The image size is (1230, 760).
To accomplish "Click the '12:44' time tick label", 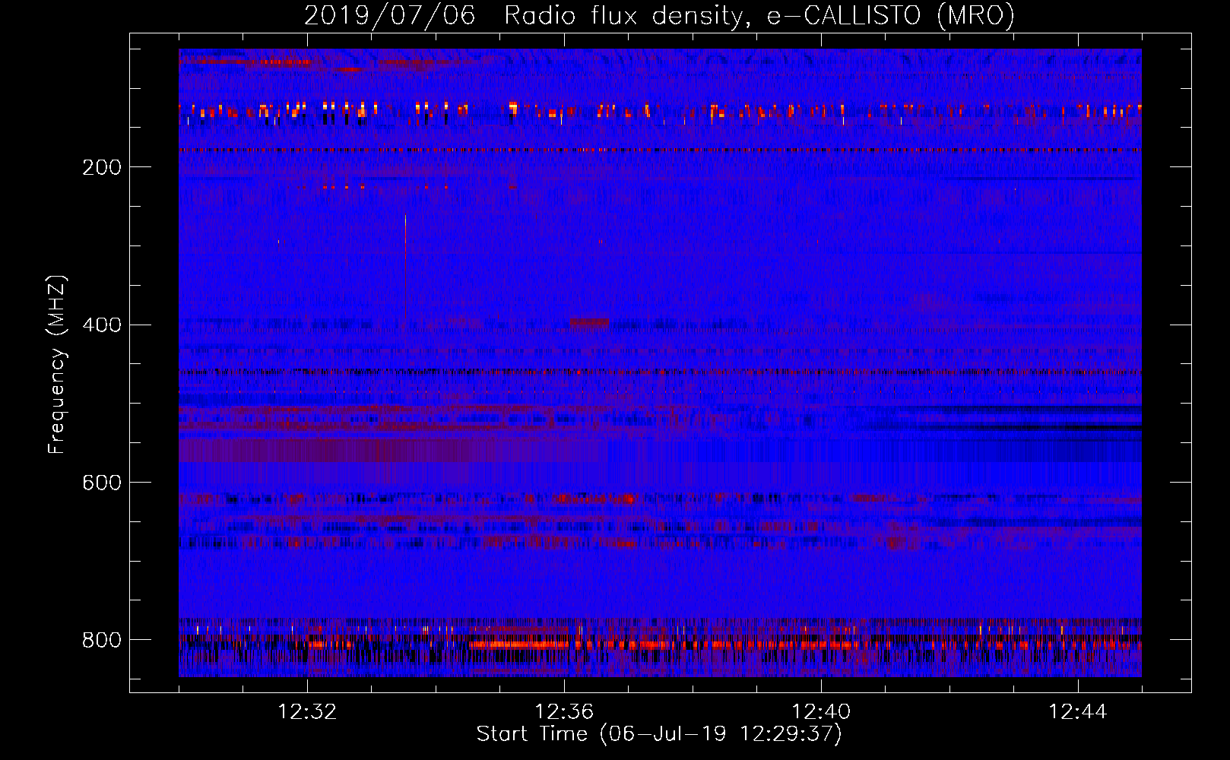I will click(x=1078, y=712).
